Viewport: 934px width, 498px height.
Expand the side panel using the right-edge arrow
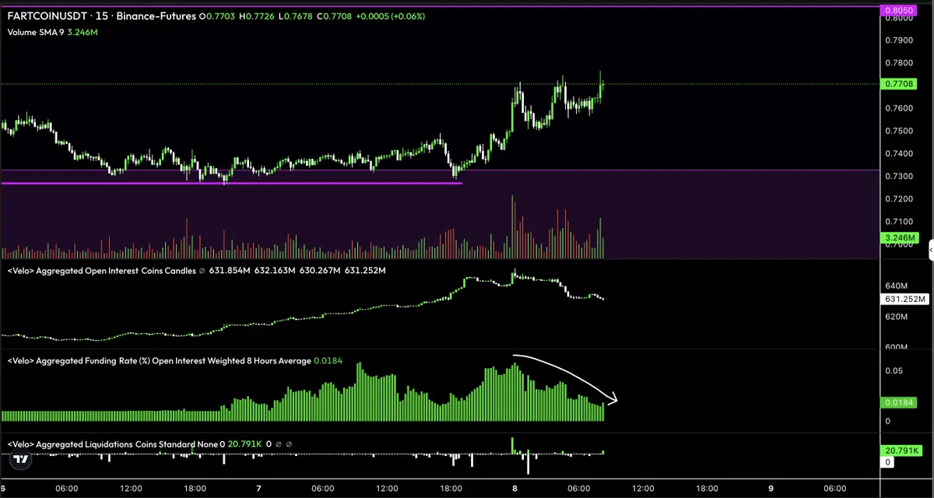[x=931, y=250]
